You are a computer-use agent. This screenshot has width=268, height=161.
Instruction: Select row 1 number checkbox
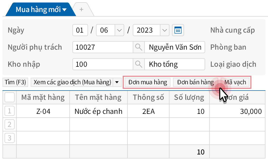point(10,111)
